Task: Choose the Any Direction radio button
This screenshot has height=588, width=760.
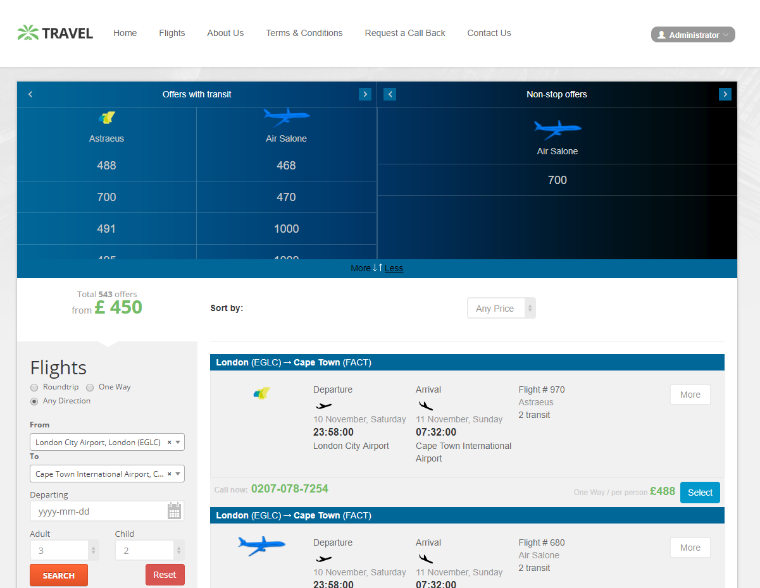Action: pos(34,401)
